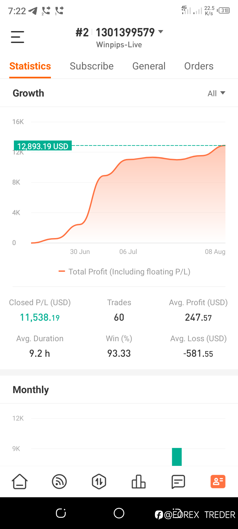Open the bar chart ranking icon
The height and width of the screenshot is (529, 238).
139,481
